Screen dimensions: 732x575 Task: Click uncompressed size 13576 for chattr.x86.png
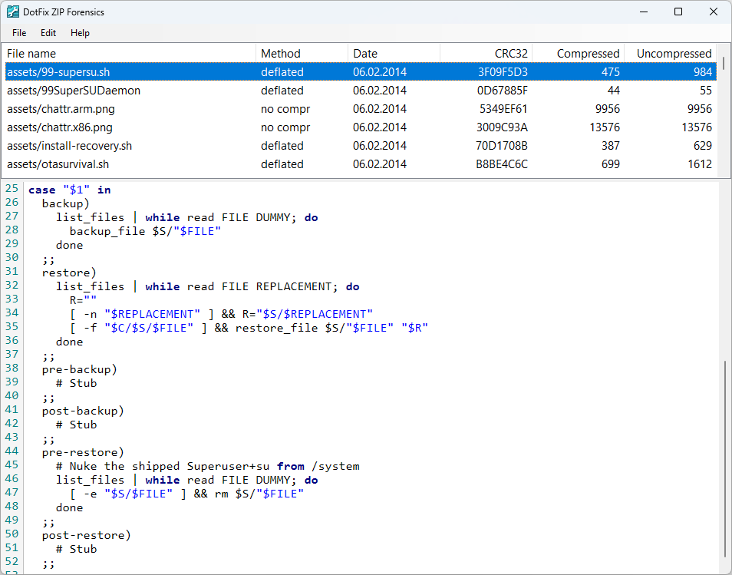pyautogui.click(x=697, y=127)
